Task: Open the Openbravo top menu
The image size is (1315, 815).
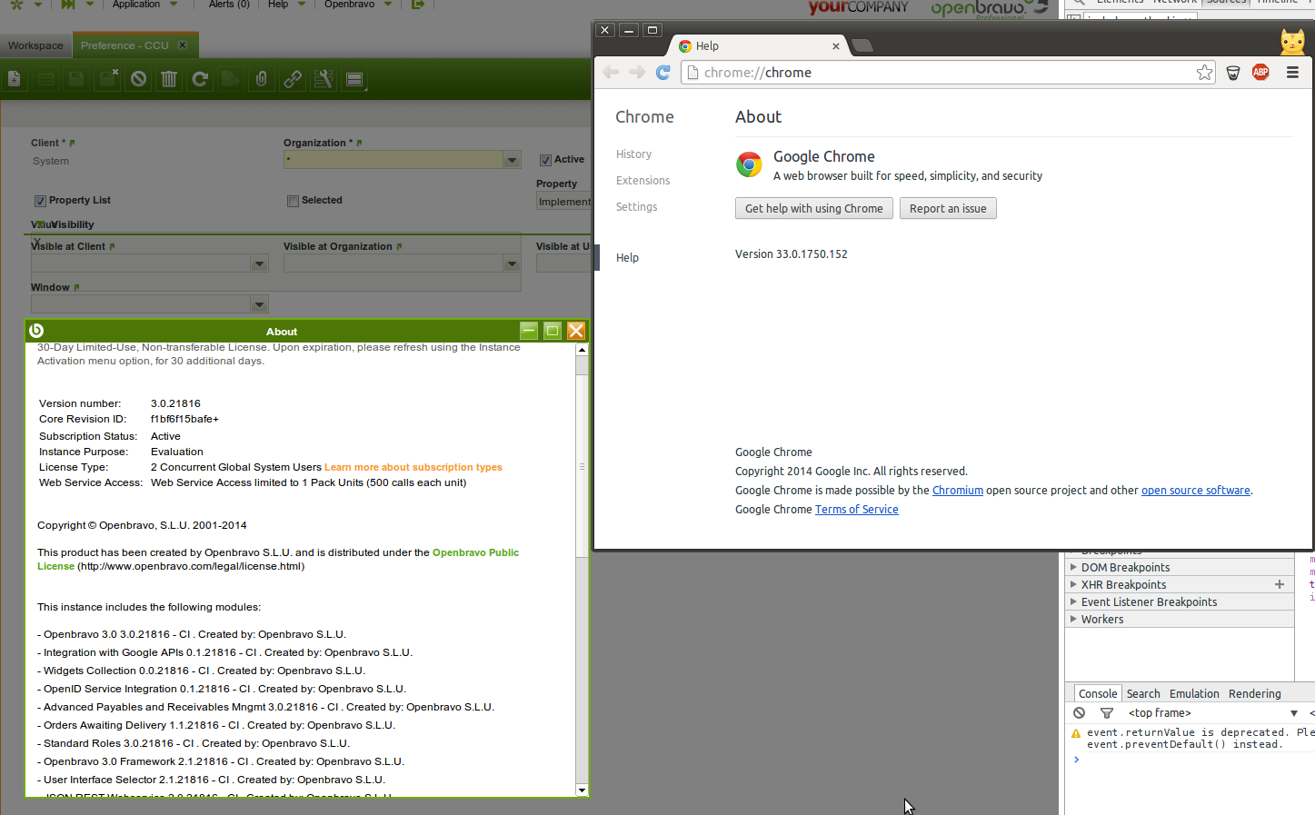Action: (358, 5)
